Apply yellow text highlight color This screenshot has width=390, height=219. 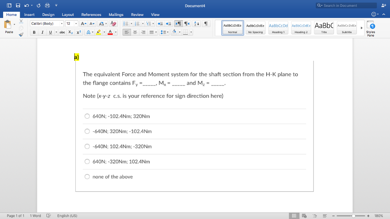99,32
